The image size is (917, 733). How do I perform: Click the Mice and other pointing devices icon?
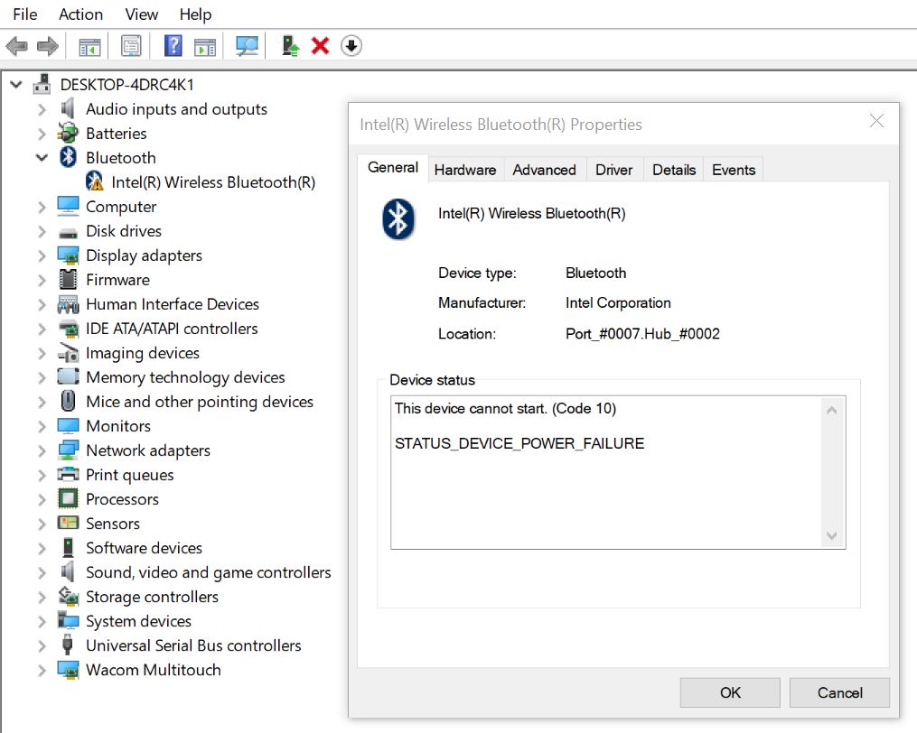click(x=68, y=401)
